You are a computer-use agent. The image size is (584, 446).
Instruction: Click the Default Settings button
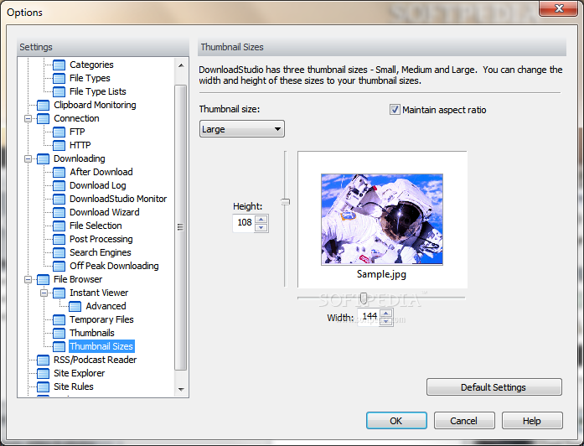pos(494,387)
